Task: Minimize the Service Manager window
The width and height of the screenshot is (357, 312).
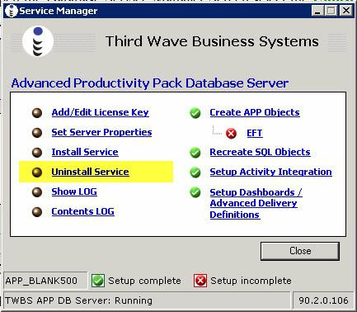Action: (x=317, y=11)
